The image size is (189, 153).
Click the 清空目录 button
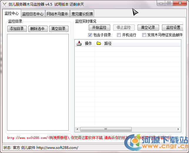point(58,29)
